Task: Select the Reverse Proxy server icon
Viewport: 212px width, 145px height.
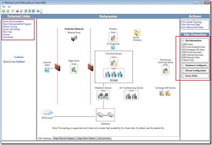Action: click(74, 38)
